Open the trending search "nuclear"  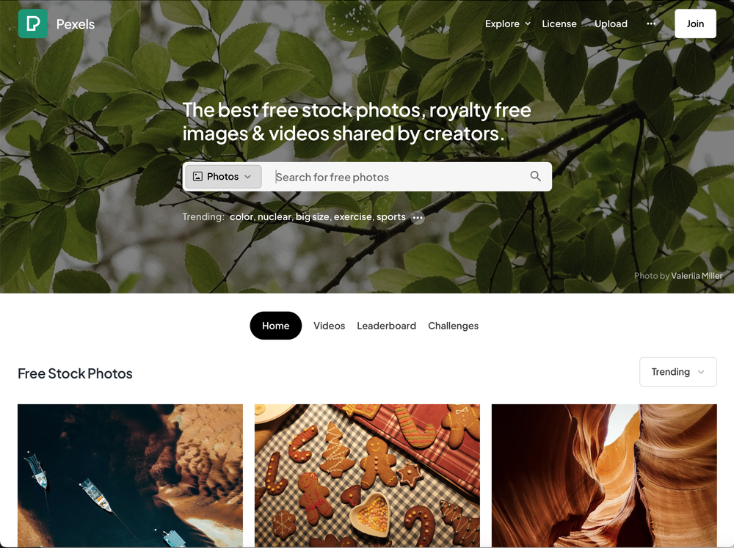(x=275, y=216)
